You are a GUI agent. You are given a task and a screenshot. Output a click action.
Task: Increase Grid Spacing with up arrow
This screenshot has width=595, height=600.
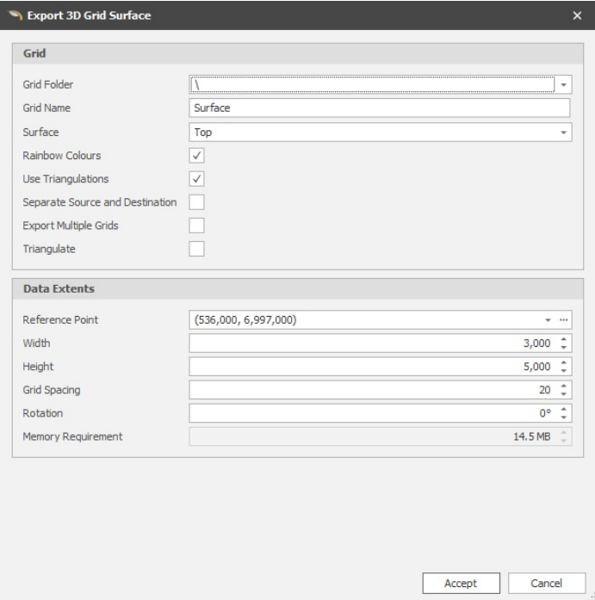point(564,387)
